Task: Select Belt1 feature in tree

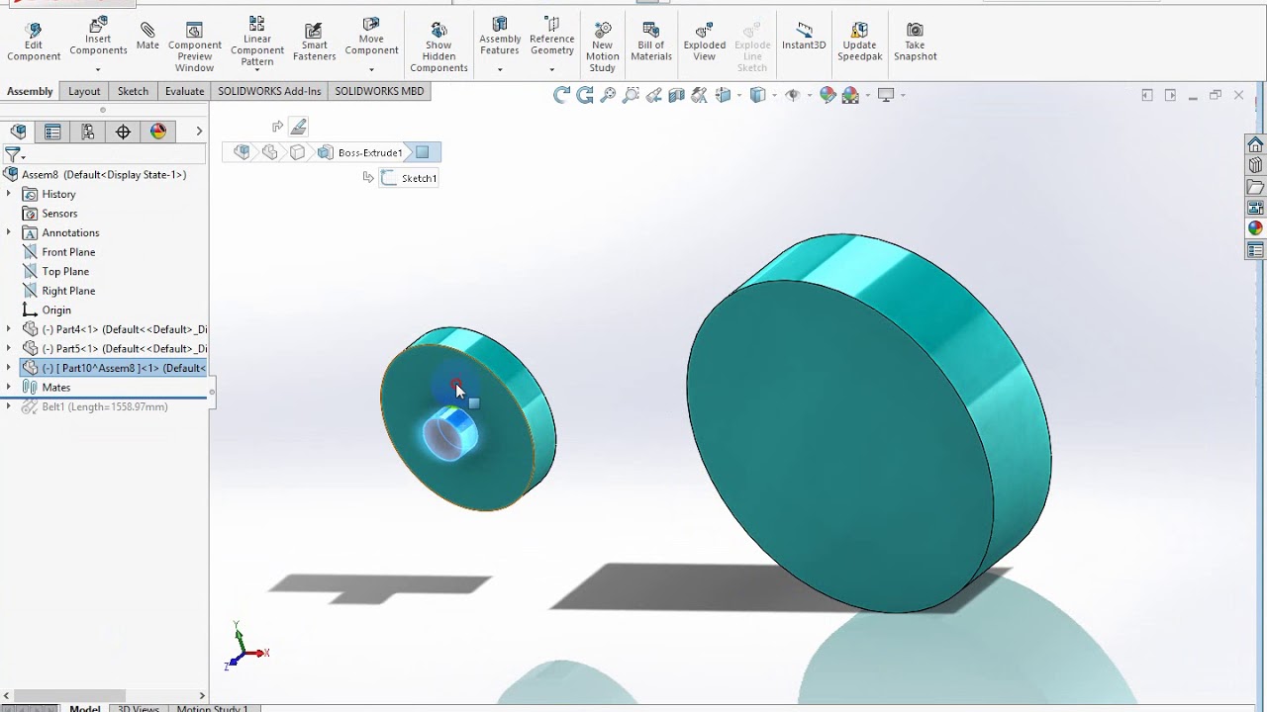Action: point(95,406)
